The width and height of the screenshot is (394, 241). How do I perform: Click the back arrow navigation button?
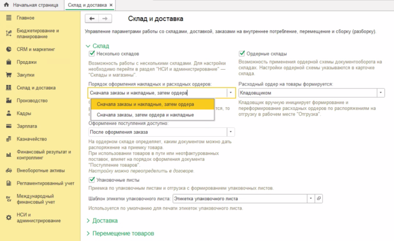[x=92, y=19]
